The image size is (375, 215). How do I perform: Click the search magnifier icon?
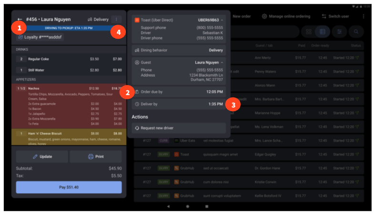tap(355, 32)
